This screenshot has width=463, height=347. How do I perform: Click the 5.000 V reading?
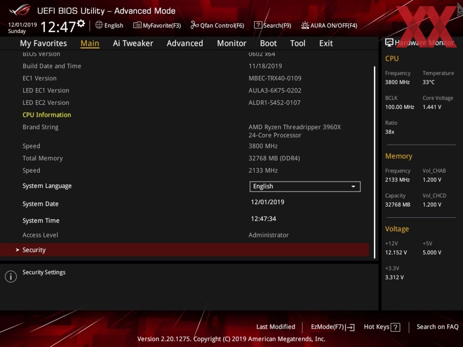(432, 253)
